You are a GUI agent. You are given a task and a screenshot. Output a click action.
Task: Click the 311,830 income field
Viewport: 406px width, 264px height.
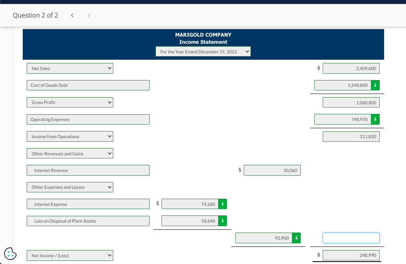351,137
